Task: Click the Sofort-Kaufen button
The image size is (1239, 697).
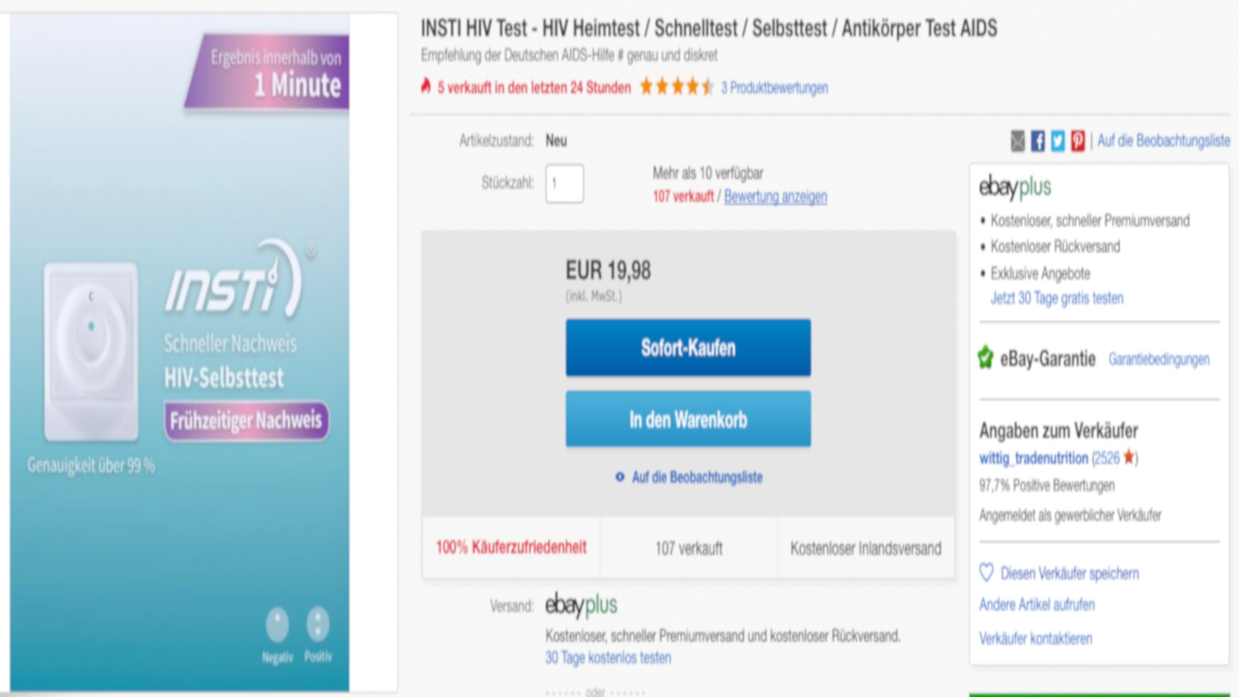Action: coord(688,348)
